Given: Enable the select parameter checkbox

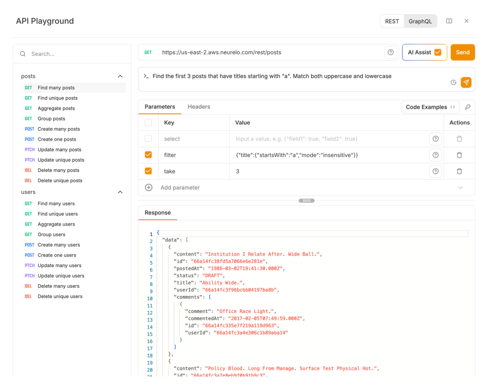Looking at the screenshot, I should coord(148,139).
